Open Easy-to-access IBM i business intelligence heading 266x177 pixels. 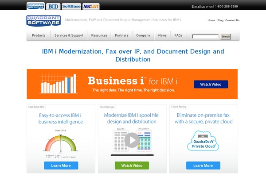[61, 119]
